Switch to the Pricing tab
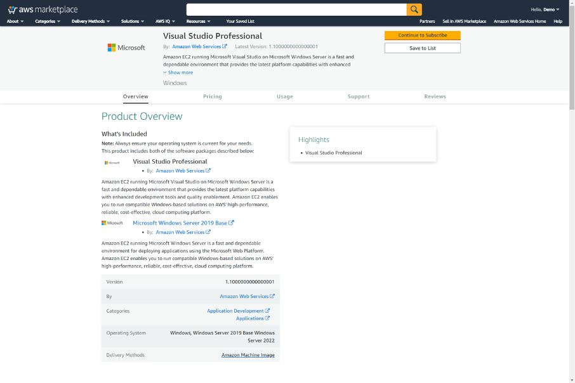 click(x=212, y=96)
